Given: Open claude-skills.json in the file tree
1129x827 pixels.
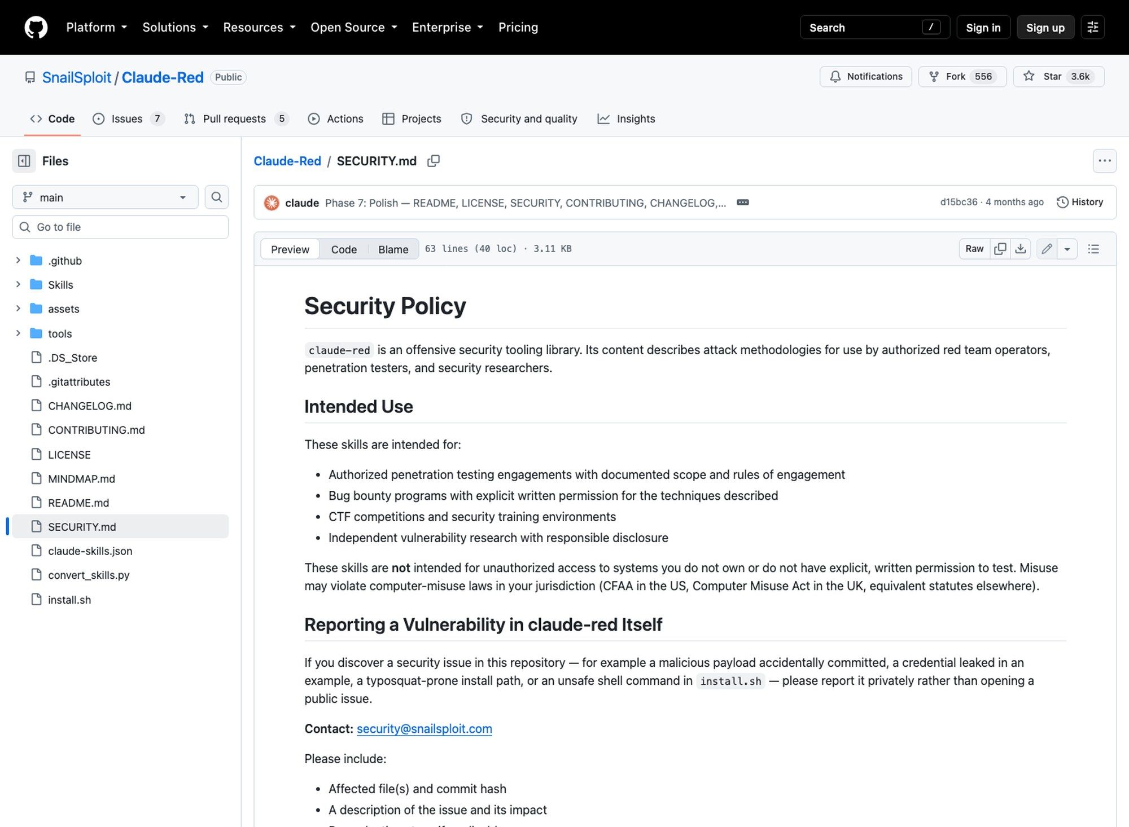Looking at the screenshot, I should [x=90, y=551].
